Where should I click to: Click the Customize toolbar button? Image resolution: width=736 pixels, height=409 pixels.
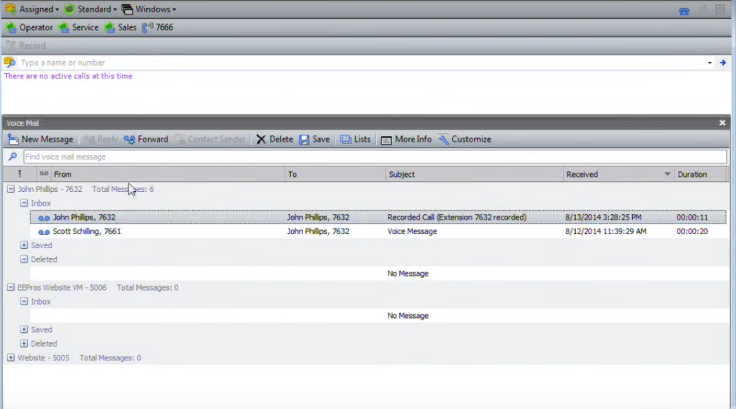(465, 139)
